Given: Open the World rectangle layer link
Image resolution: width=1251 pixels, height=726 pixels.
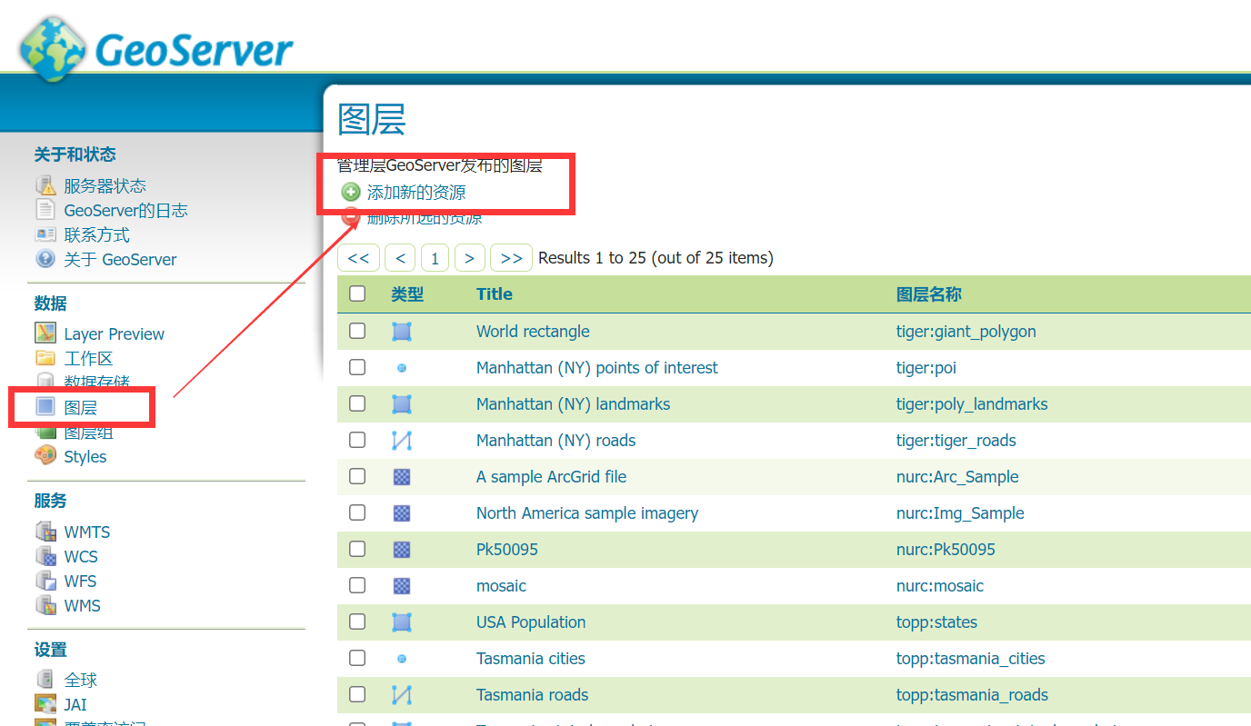Looking at the screenshot, I should point(533,332).
